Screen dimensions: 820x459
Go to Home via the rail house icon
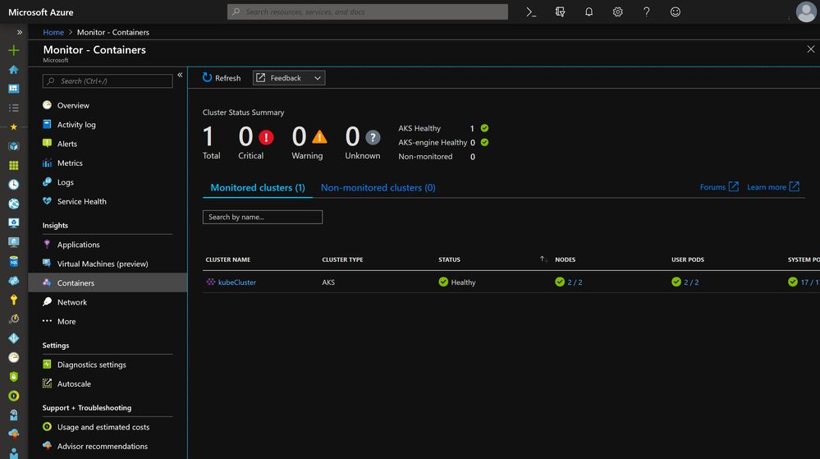point(14,70)
